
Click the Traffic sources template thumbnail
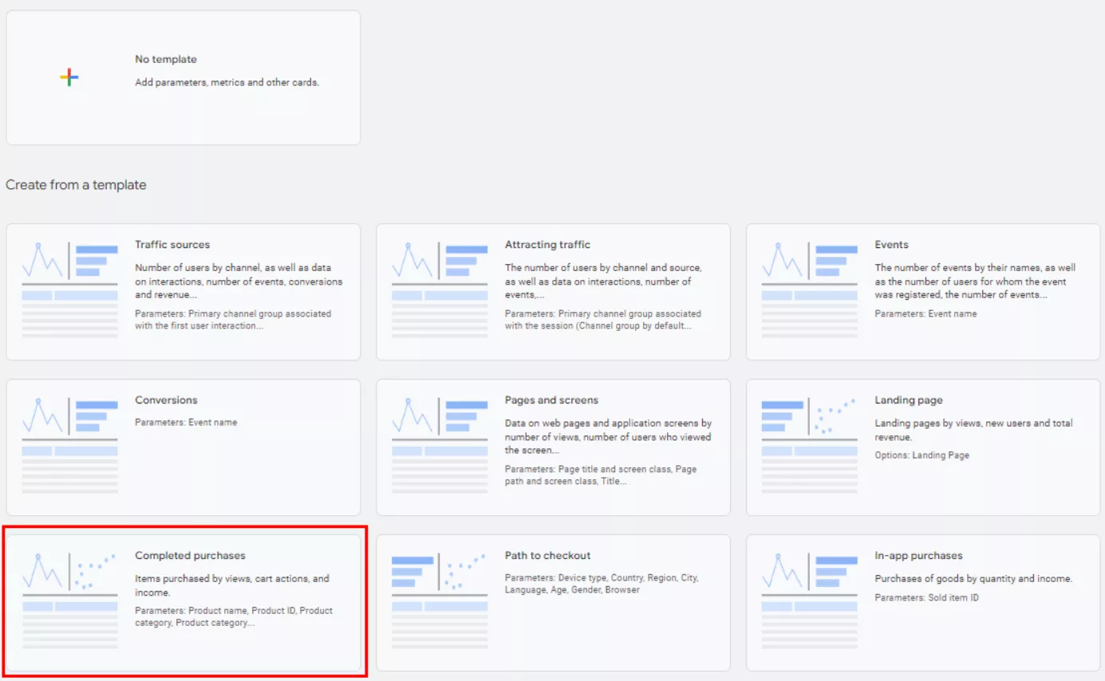tap(70, 290)
